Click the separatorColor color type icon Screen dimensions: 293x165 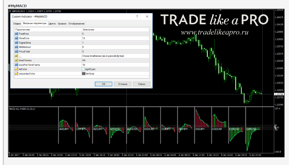click(16, 74)
